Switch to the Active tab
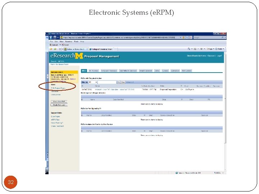Screen dimensions: 259x194 [x=157, y=71]
